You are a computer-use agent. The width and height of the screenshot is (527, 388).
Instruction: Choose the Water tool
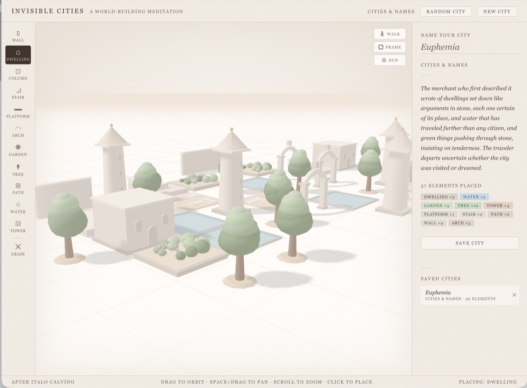(x=18, y=207)
